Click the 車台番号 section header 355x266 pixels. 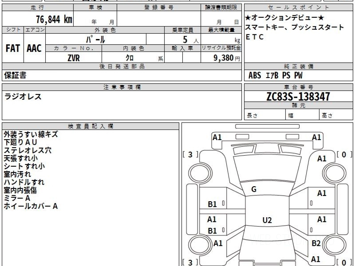298,87
